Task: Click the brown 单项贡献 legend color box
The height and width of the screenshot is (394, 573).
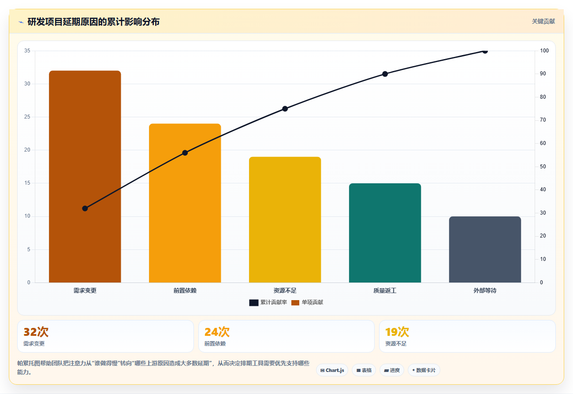Action: pyautogui.click(x=295, y=302)
